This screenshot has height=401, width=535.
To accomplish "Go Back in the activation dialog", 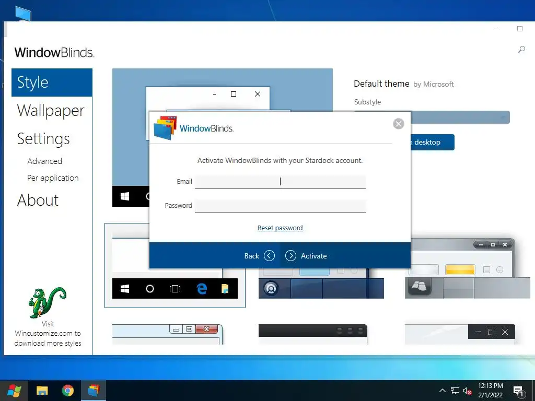I will tap(259, 256).
